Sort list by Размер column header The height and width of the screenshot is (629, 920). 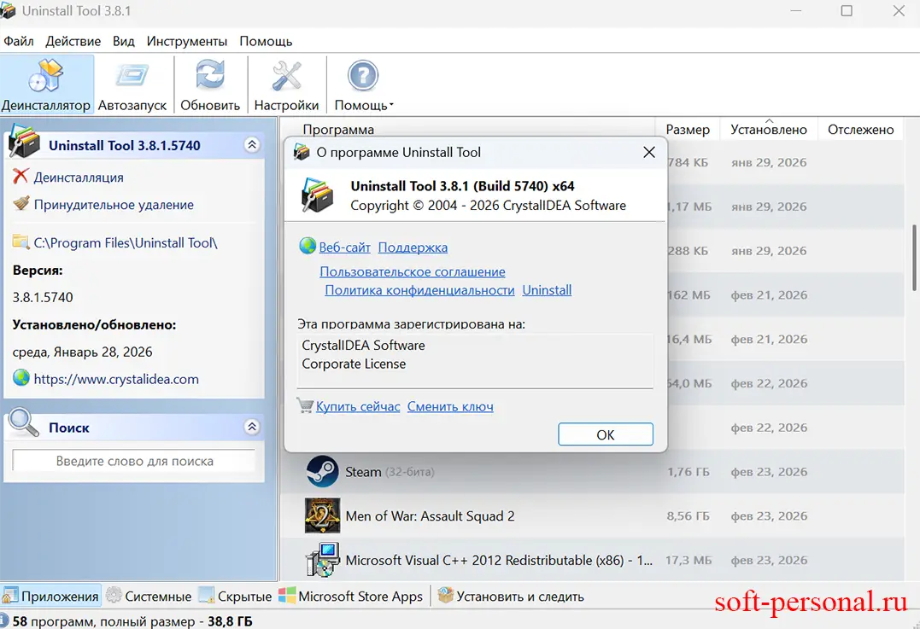[688, 130]
